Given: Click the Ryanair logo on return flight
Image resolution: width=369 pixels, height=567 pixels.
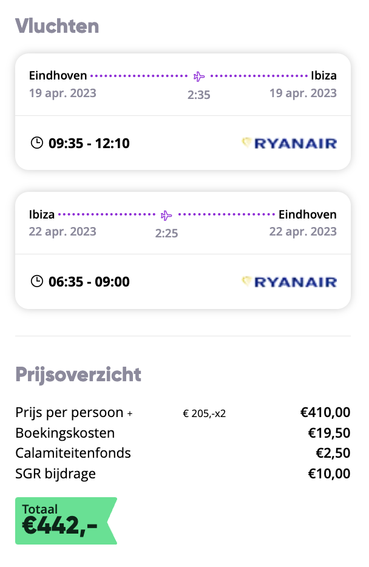Looking at the screenshot, I should [289, 282].
